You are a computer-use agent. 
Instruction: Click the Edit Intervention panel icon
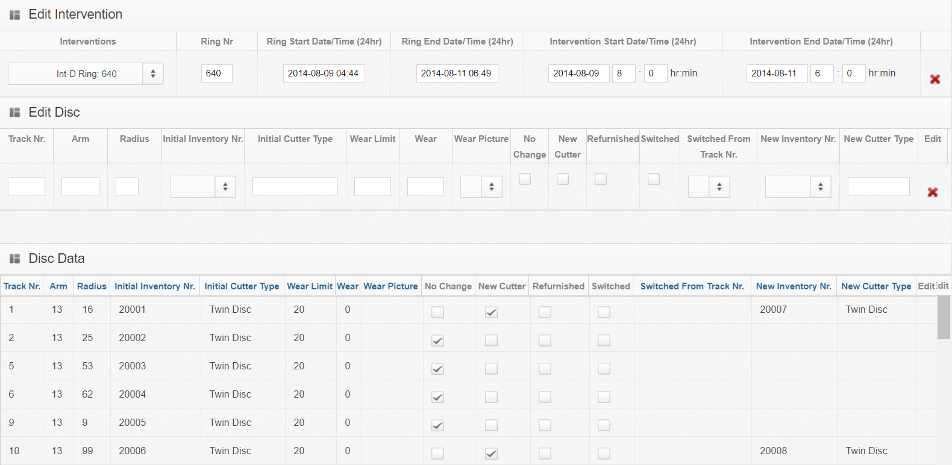[x=15, y=15]
